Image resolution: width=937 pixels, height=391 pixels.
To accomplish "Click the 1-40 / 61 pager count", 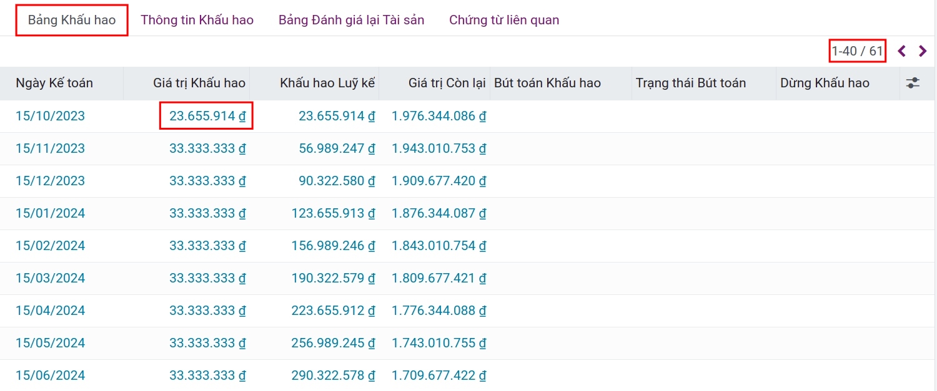I will coord(857,51).
